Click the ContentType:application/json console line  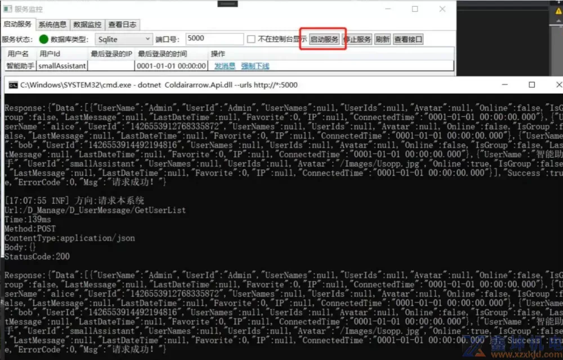(x=70, y=238)
